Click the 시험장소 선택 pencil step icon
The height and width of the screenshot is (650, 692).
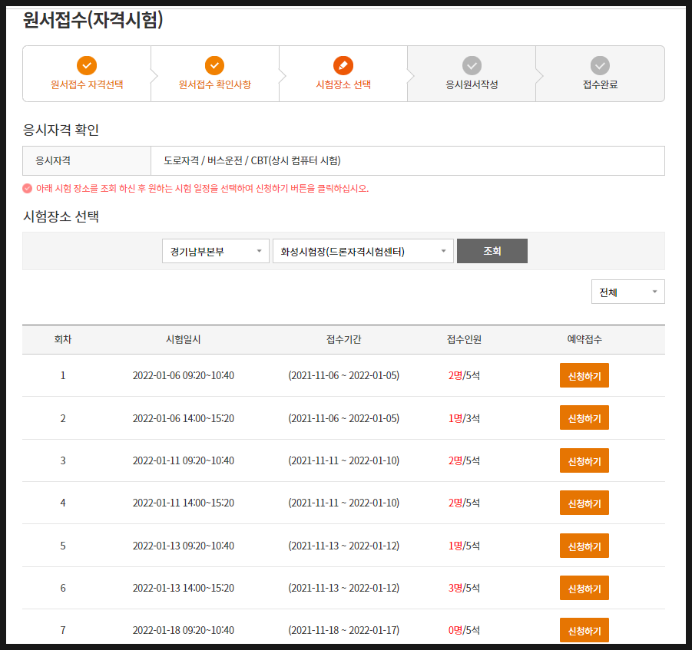[x=343, y=66]
